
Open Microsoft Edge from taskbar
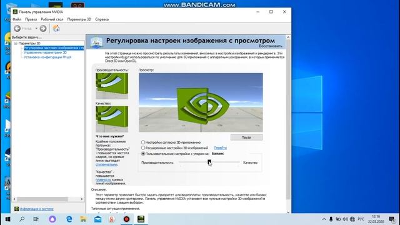coord(69,219)
